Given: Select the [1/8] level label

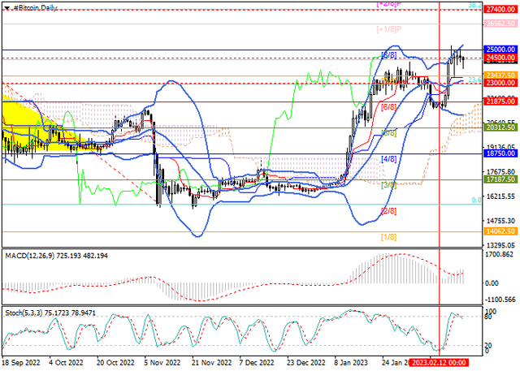Looking at the screenshot, I should click(388, 236).
